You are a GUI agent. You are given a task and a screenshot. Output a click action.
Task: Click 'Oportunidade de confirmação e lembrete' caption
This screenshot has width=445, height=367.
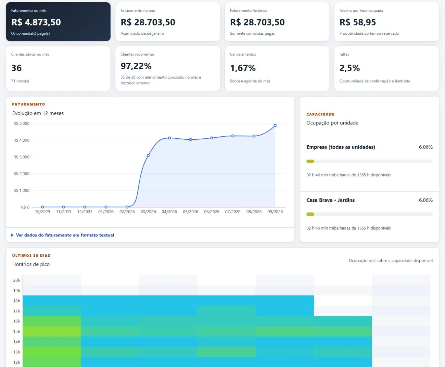click(375, 81)
